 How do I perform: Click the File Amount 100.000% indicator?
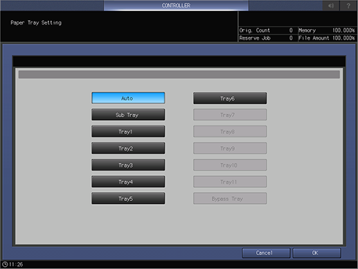(x=326, y=38)
